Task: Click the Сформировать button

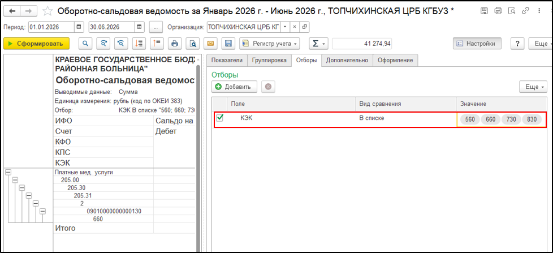Action: (36, 44)
